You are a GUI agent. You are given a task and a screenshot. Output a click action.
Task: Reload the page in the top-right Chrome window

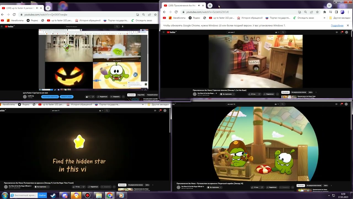click(x=176, y=12)
